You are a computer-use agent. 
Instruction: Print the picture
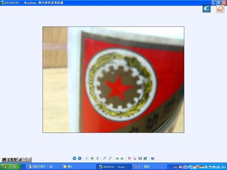pyautogui.click(x=135, y=158)
